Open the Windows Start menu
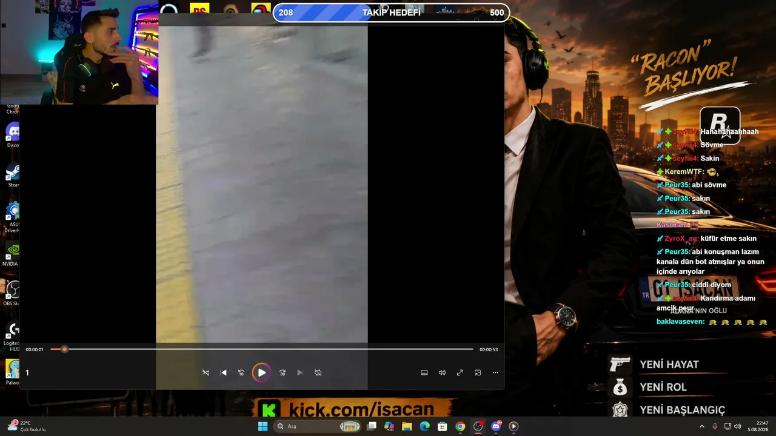This screenshot has width=776, height=436. 263,426
